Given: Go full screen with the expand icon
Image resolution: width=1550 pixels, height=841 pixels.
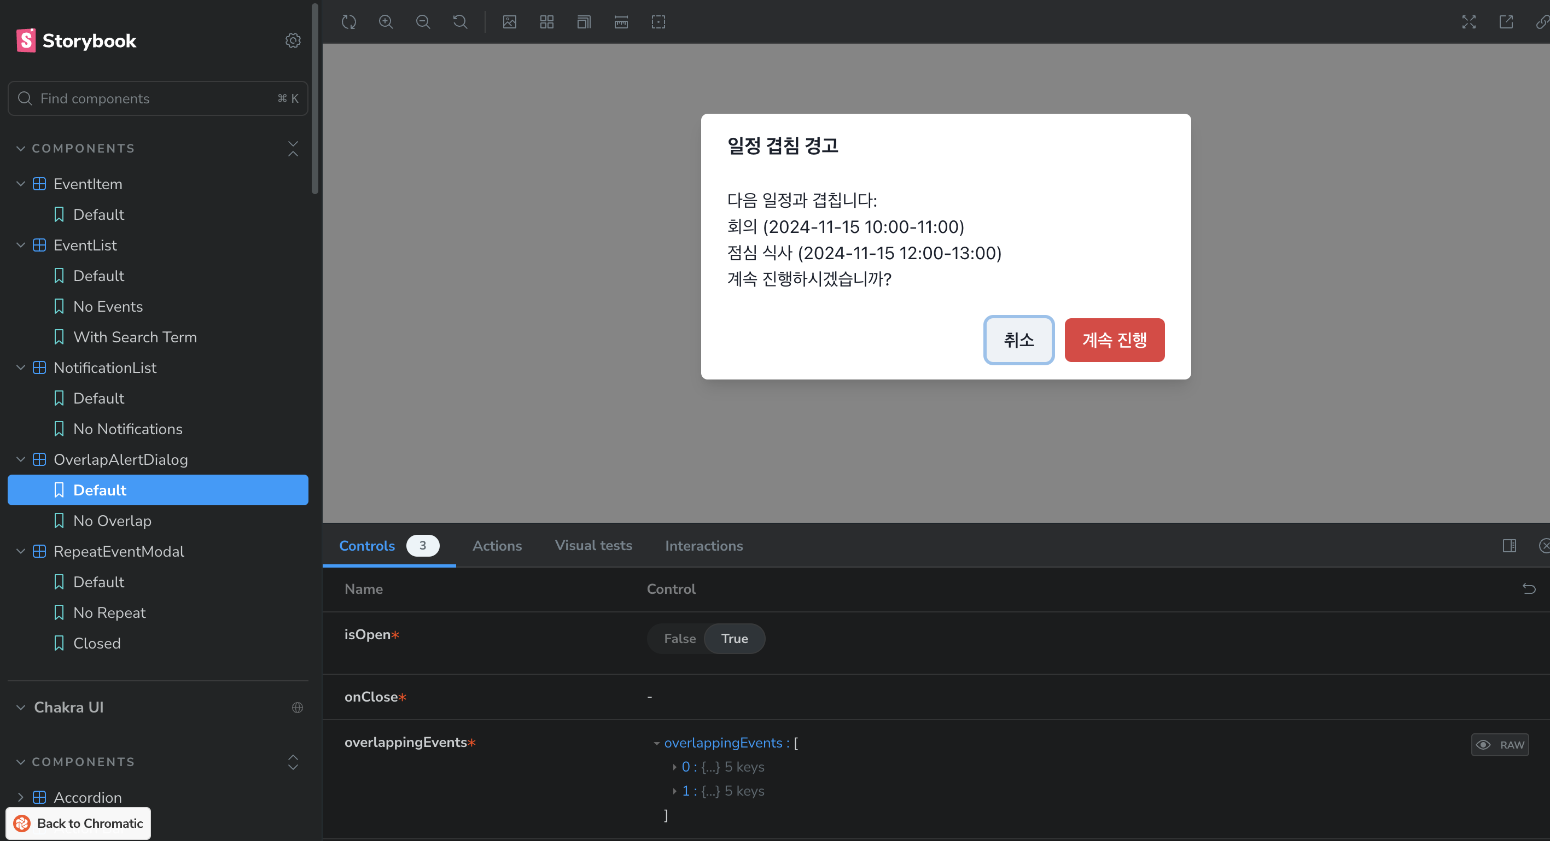Looking at the screenshot, I should [x=1469, y=22].
